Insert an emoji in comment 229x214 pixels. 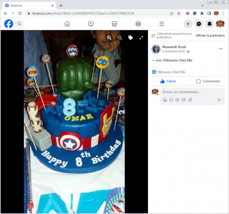[x=171, y=100]
